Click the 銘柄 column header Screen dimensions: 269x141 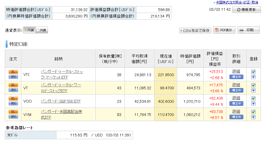[58, 59]
